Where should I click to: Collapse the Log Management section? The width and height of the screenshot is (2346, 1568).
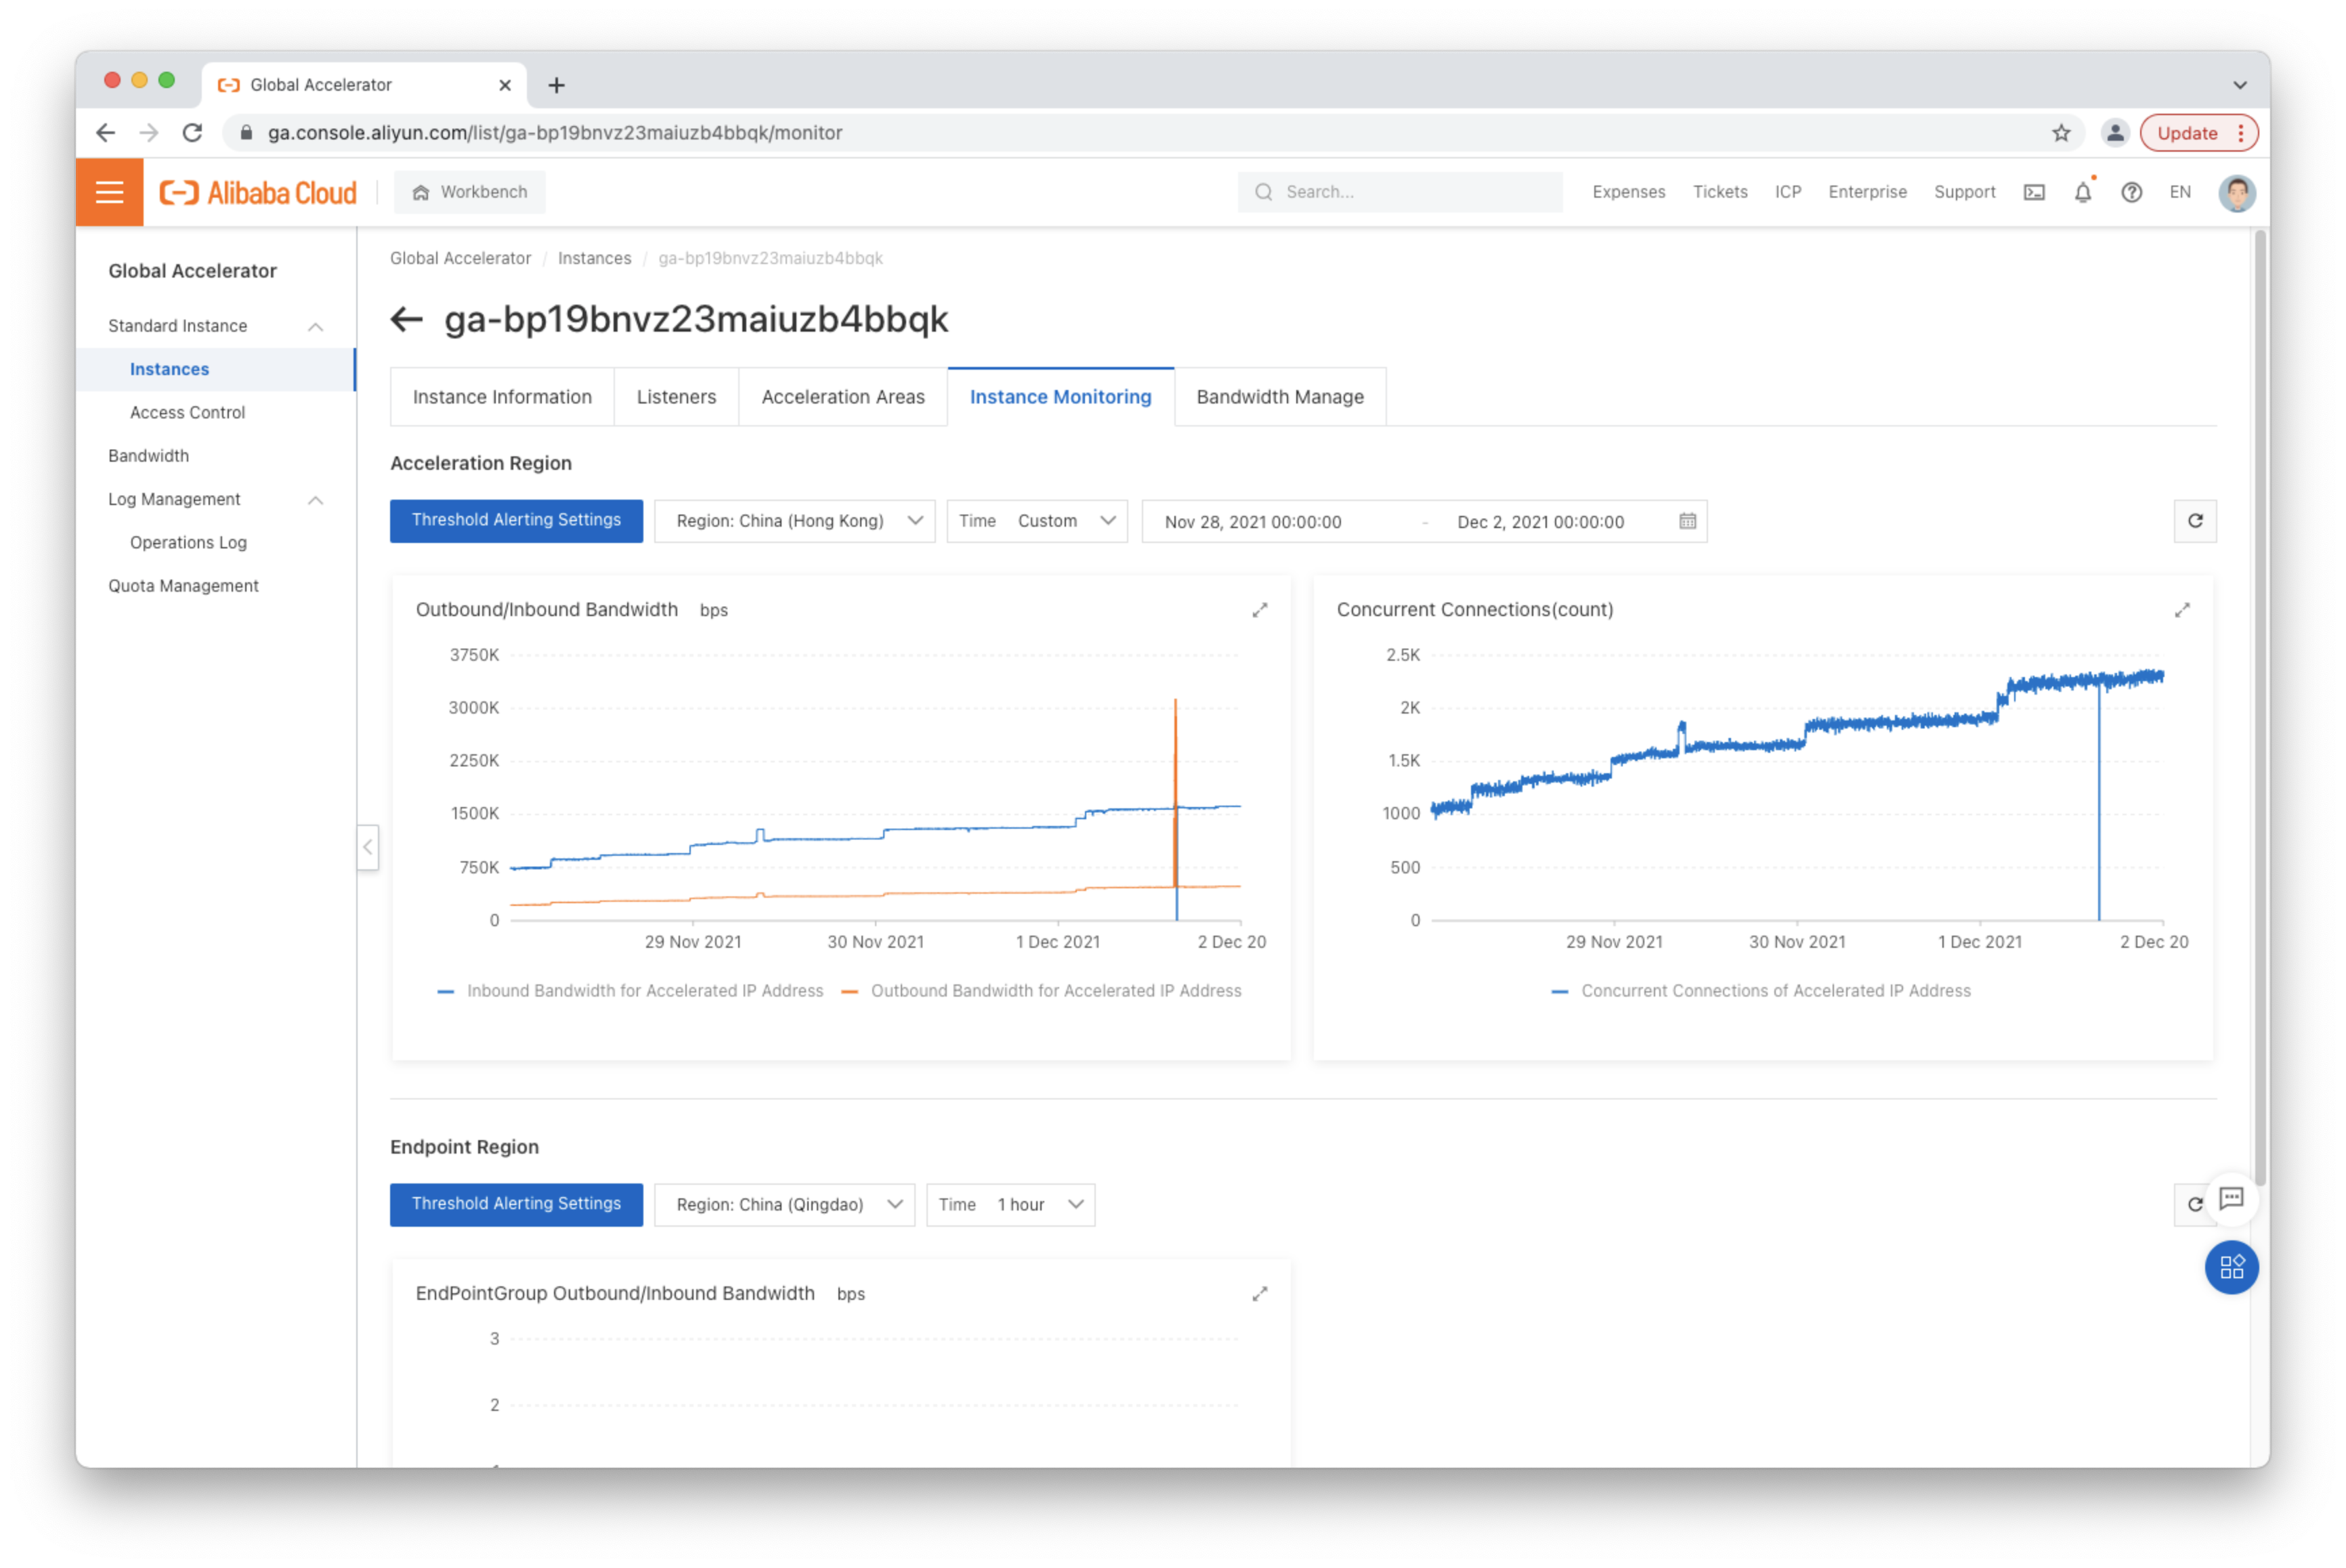(x=315, y=500)
